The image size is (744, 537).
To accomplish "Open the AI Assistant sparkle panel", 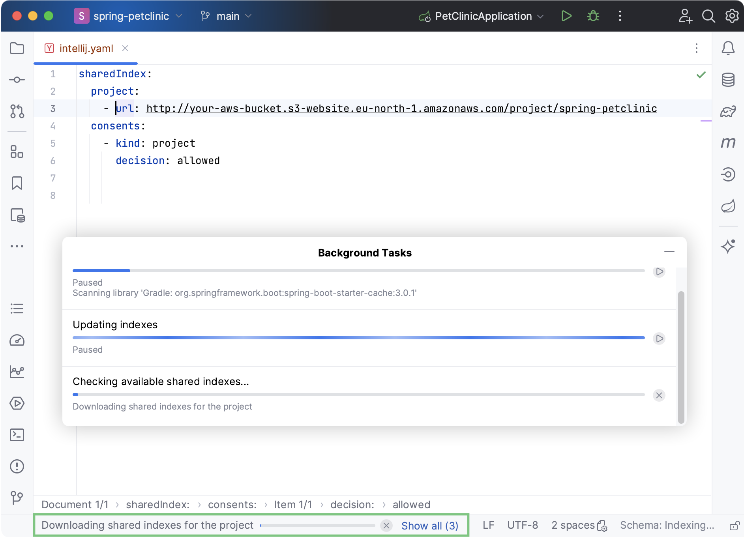I will [729, 246].
